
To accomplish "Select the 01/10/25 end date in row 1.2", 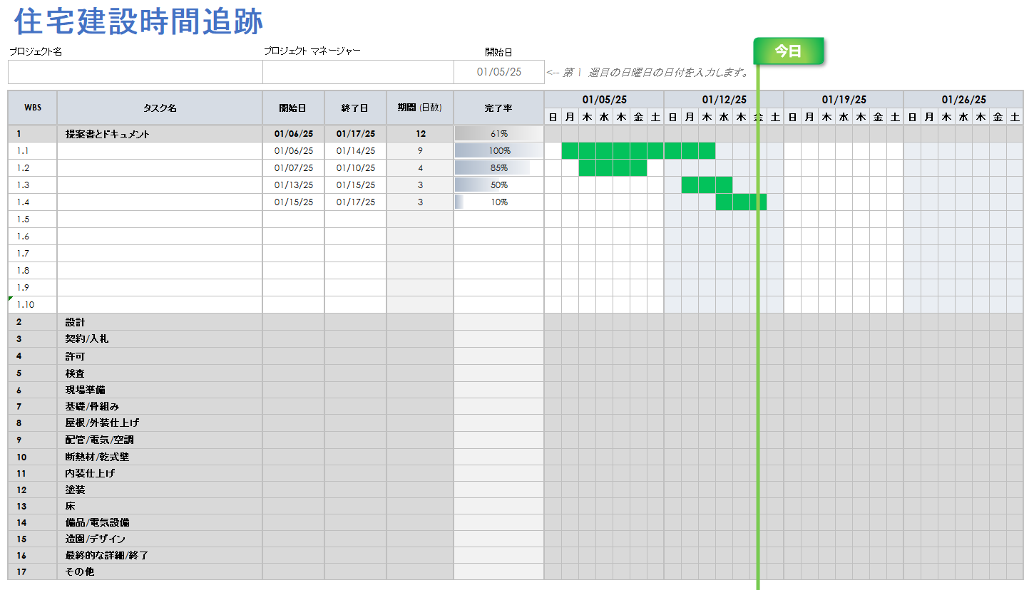I will coord(355,168).
